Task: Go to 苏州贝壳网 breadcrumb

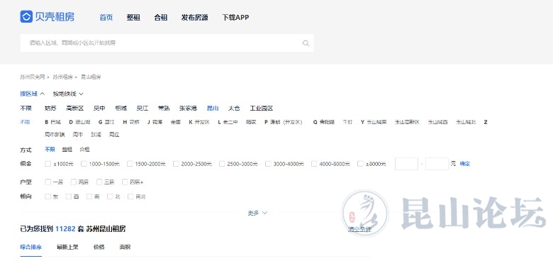Action: click(33, 77)
